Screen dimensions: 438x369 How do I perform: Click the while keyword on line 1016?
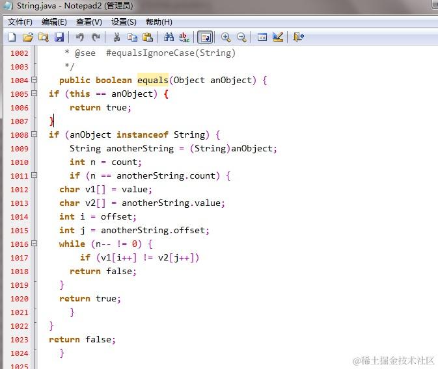[x=72, y=244]
